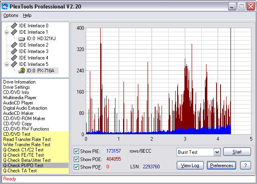Select ID:0 HD321KJ drive entry
The width and height of the screenshot is (257, 184).
41,39
